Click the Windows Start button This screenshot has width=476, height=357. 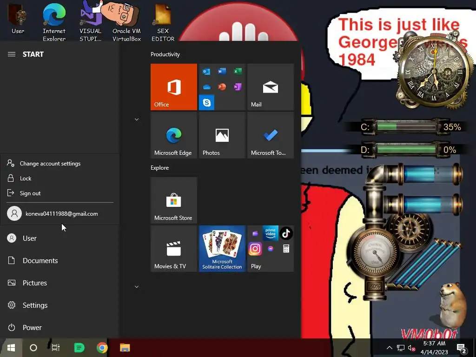tap(11, 348)
